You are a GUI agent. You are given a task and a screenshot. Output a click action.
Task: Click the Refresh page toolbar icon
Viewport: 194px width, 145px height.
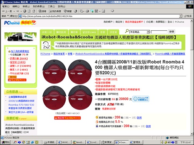29,11
